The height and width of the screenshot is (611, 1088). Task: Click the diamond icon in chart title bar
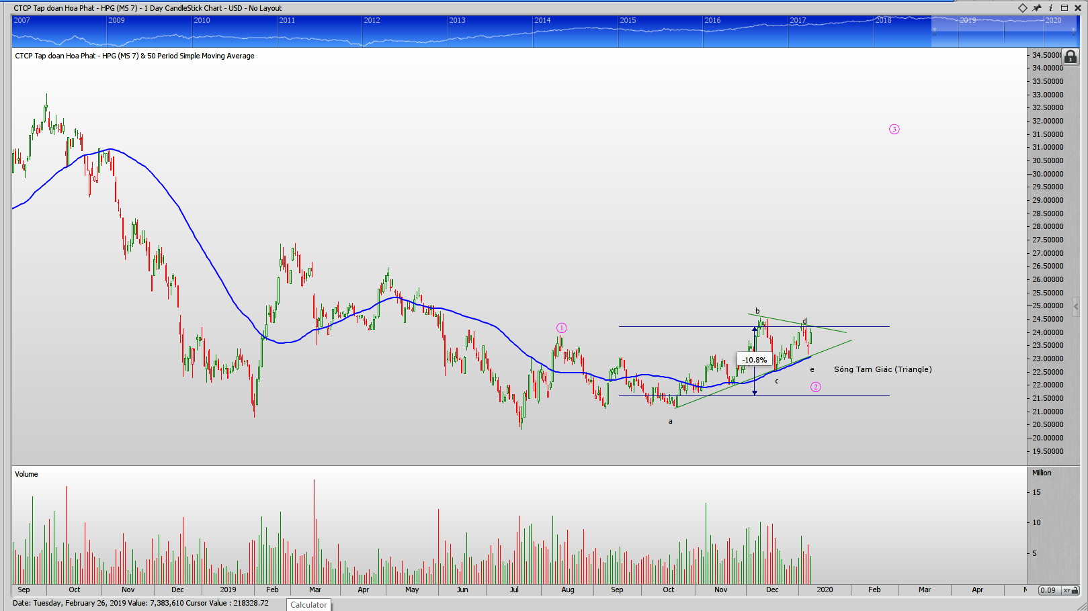click(x=1022, y=8)
